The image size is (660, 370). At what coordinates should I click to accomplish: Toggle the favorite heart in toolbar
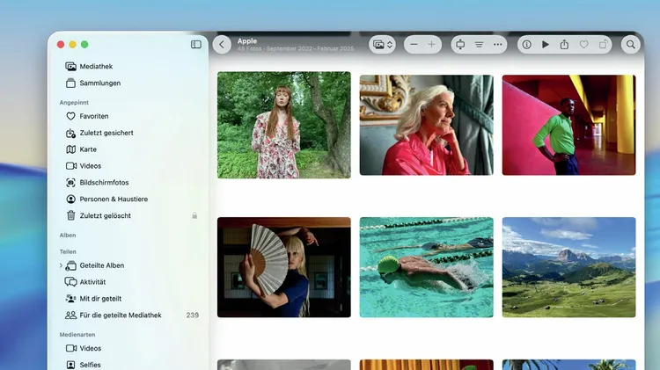pyautogui.click(x=583, y=44)
